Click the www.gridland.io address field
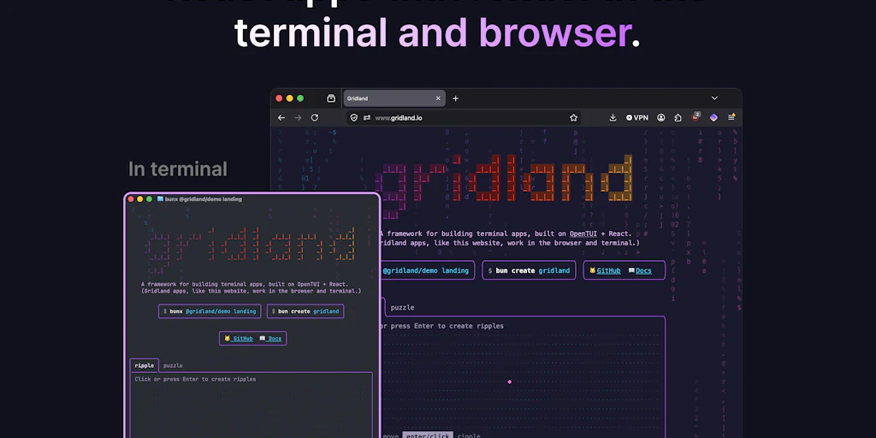Viewport: 876px width, 438px height. point(464,118)
